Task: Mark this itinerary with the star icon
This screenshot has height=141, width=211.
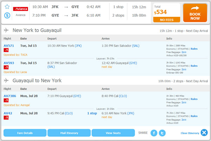Action: (x=7, y=7)
